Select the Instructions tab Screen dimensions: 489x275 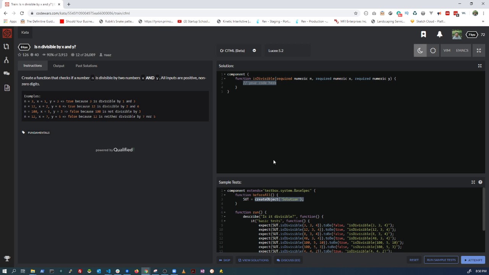click(32, 66)
